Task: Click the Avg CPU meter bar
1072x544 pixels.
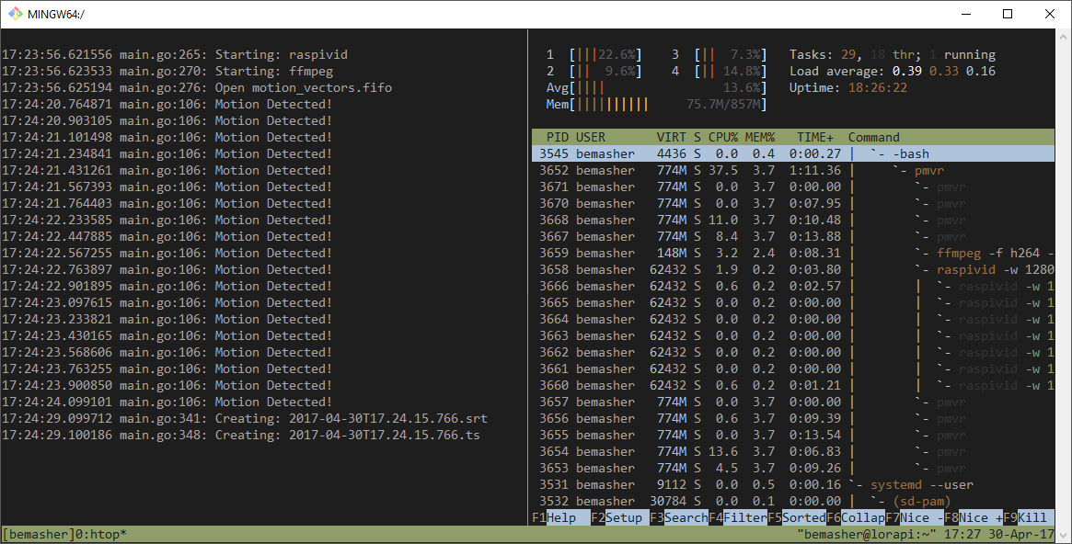Action: pyautogui.click(x=656, y=87)
